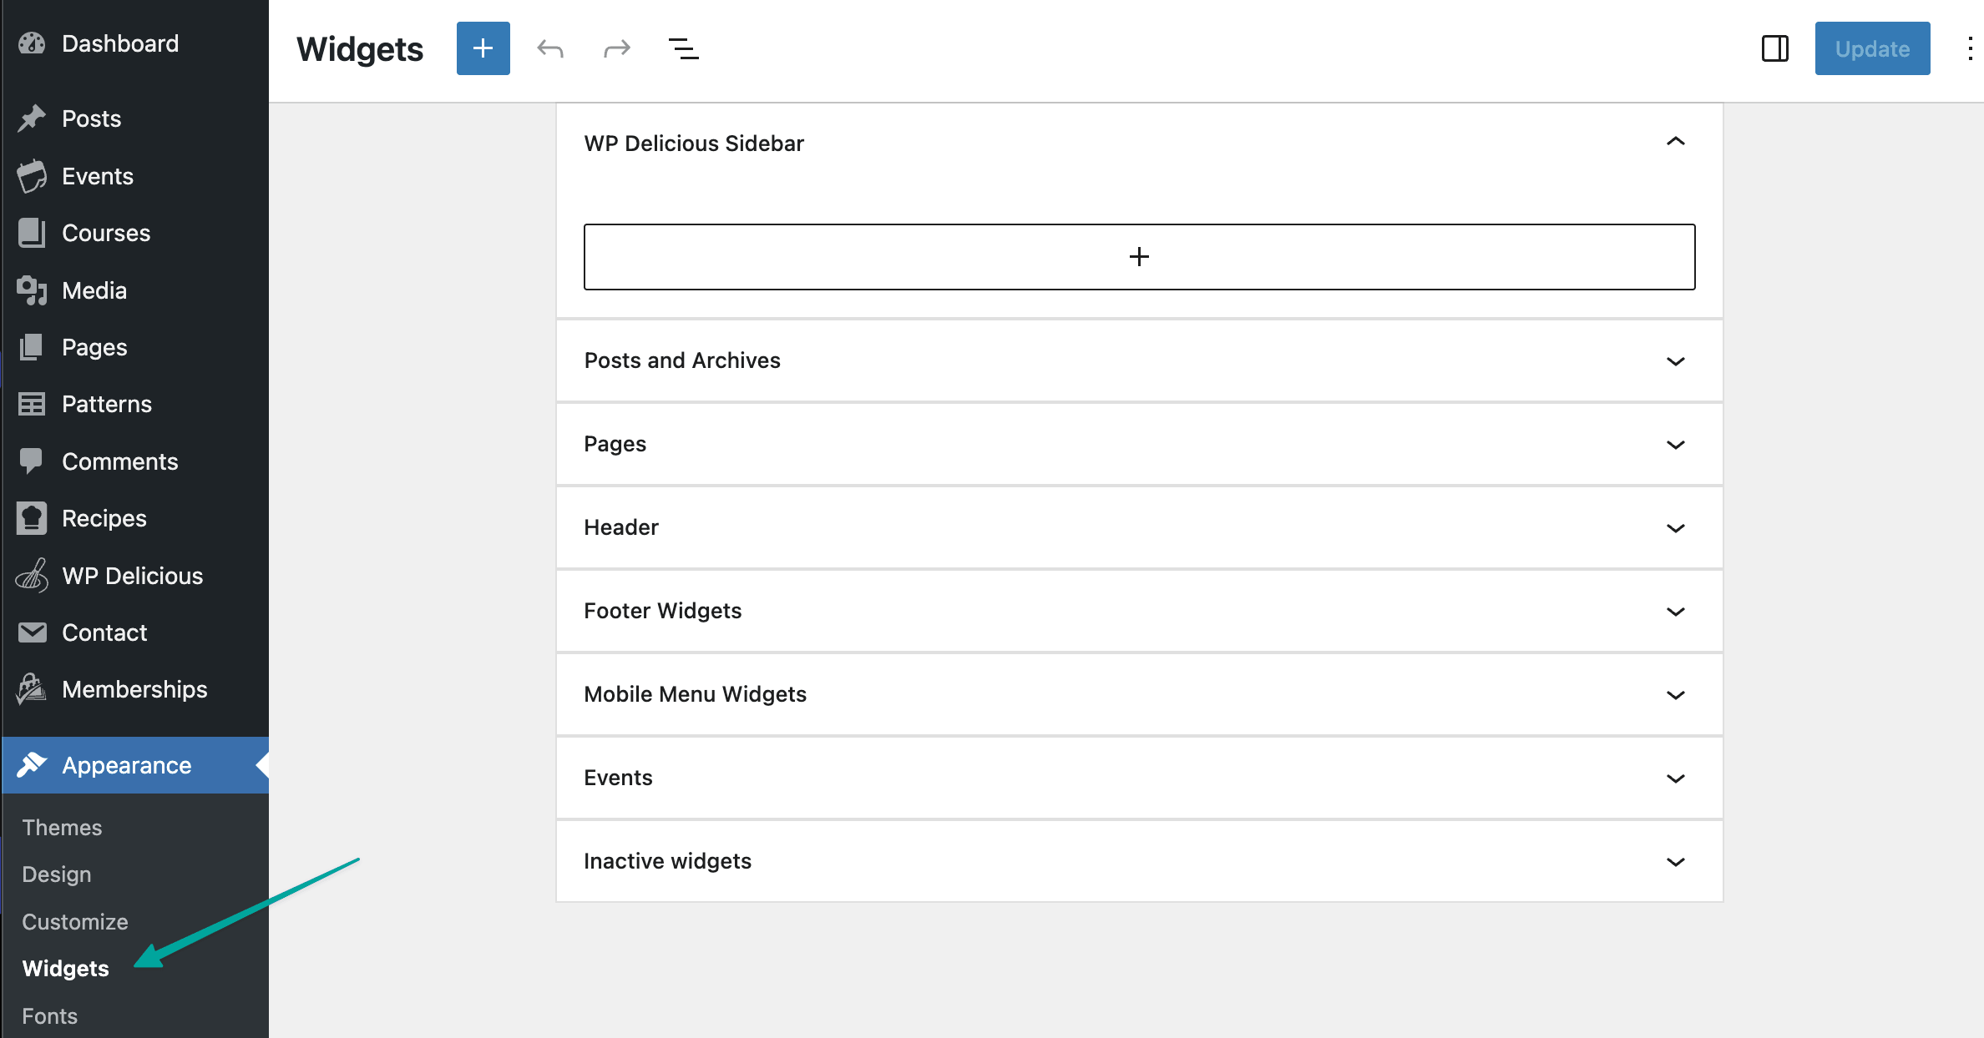Click the Posts pushpin icon
1984x1038 pixels.
click(32, 118)
